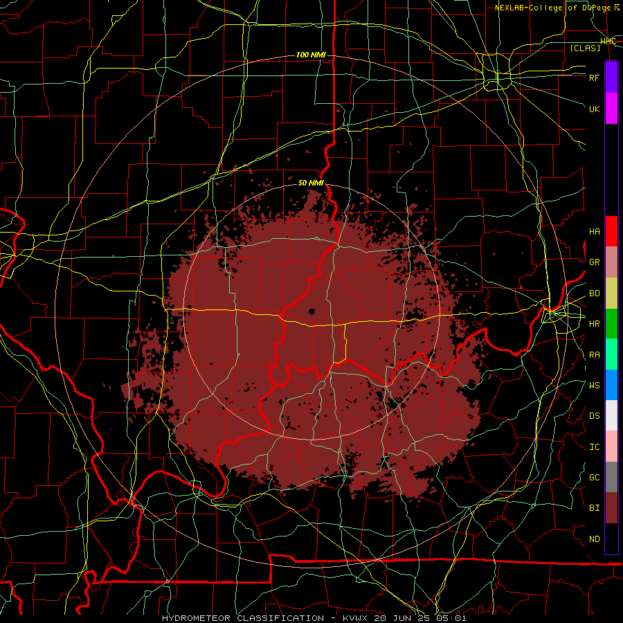This screenshot has width=623, height=623.
Task: Click the KVWX station identifier
Action: 356,618
